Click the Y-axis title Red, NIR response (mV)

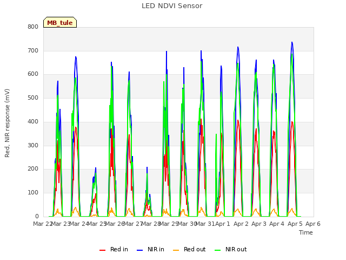[x=7, y=123]
